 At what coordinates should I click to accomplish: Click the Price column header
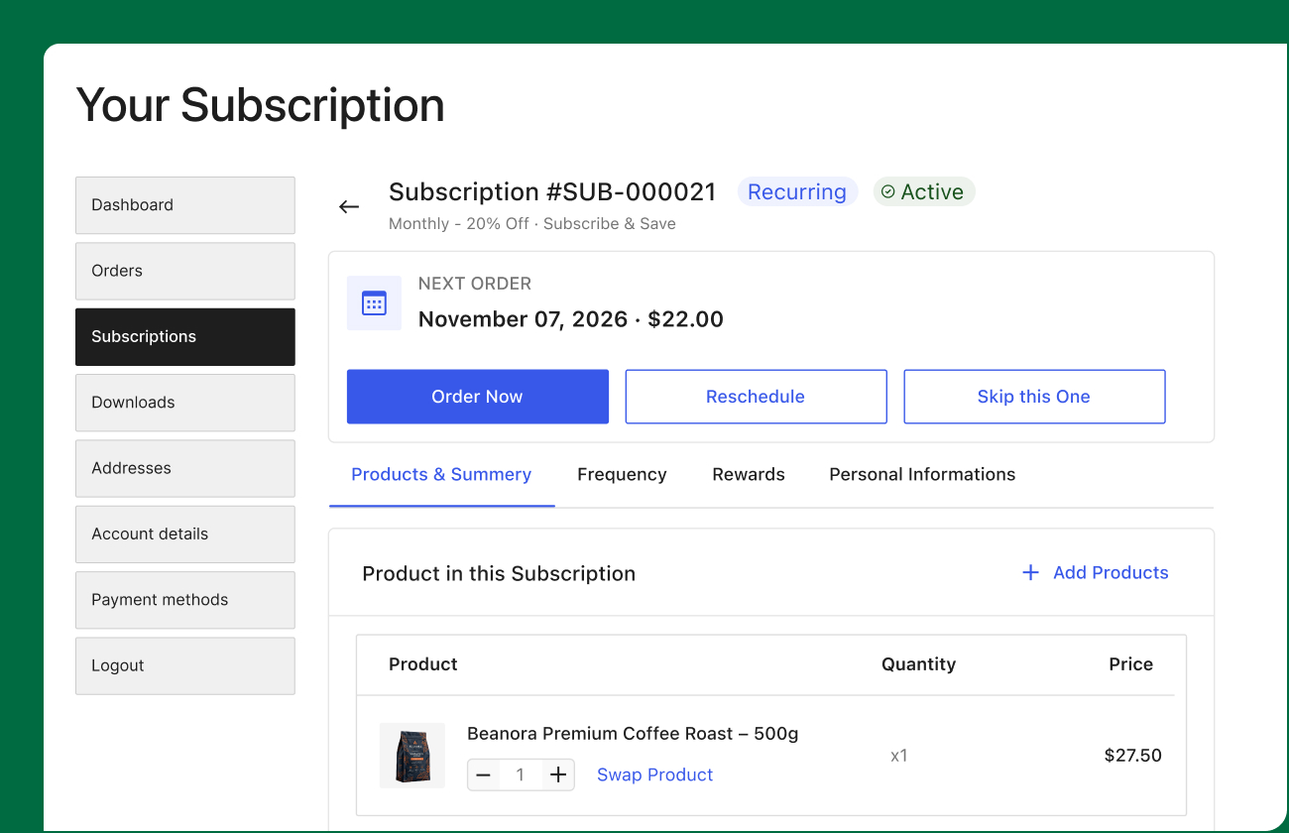pyautogui.click(x=1131, y=664)
